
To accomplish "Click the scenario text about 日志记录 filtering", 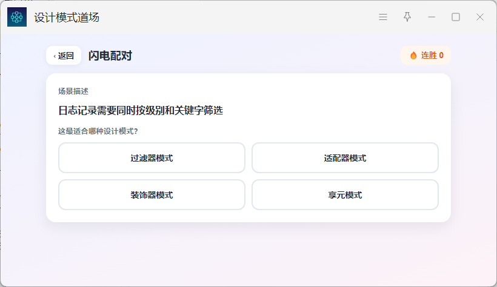I will 141,111.
